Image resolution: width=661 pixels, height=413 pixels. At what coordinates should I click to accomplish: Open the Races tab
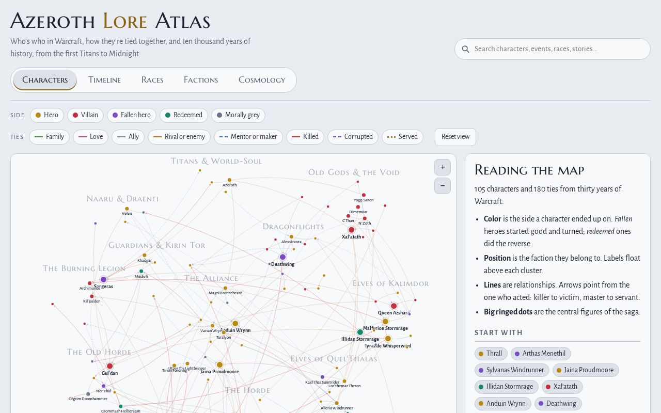tap(152, 80)
